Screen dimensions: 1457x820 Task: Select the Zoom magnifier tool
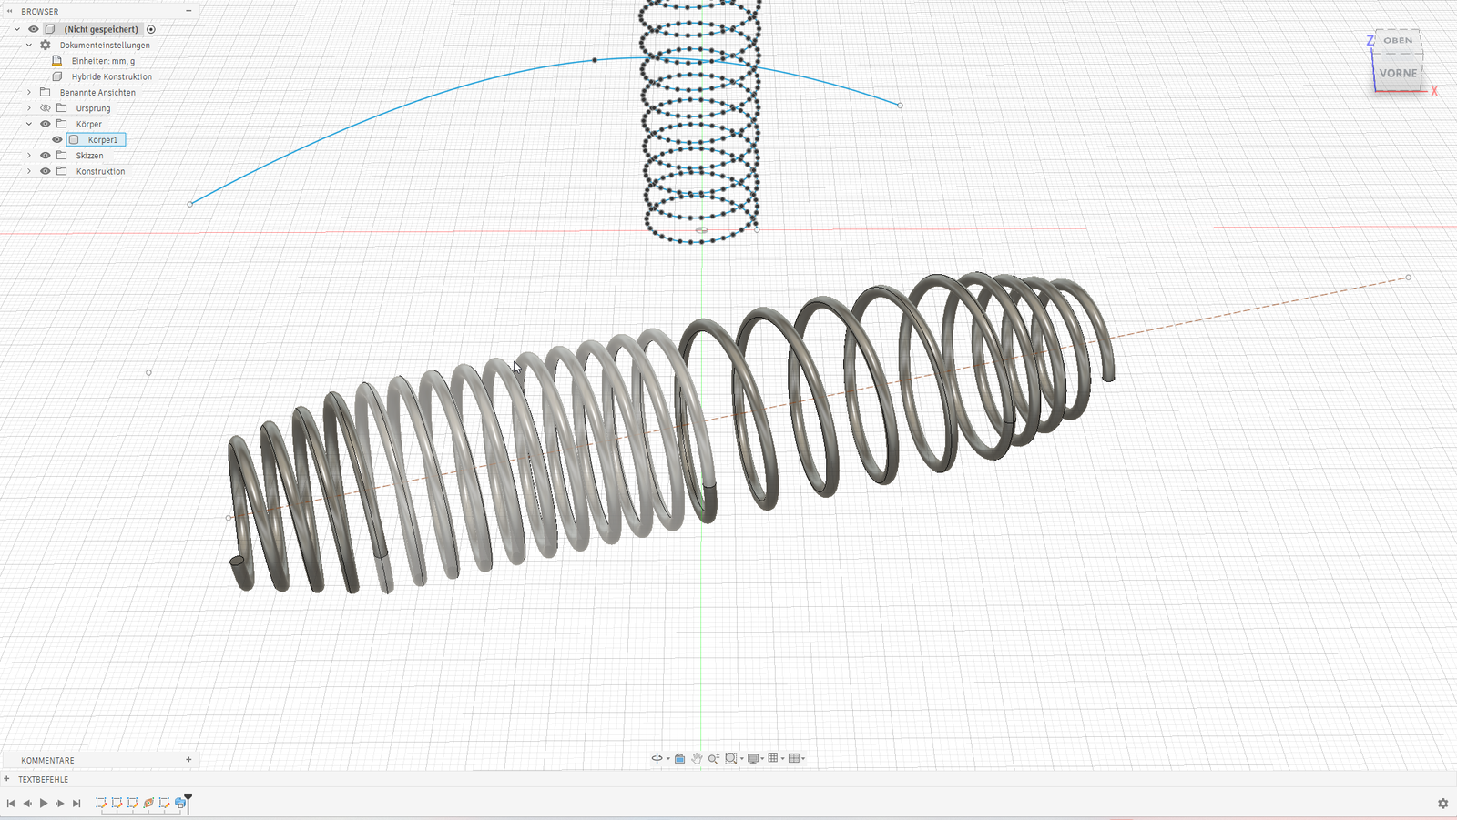point(714,758)
